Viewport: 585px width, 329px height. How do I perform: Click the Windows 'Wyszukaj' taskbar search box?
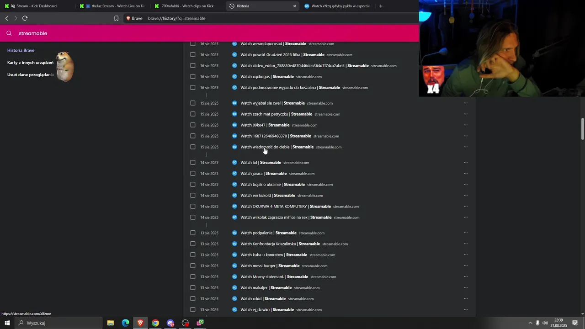tap(59, 323)
